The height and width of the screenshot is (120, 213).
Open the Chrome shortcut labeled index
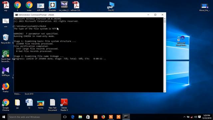click(x=29, y=6)
